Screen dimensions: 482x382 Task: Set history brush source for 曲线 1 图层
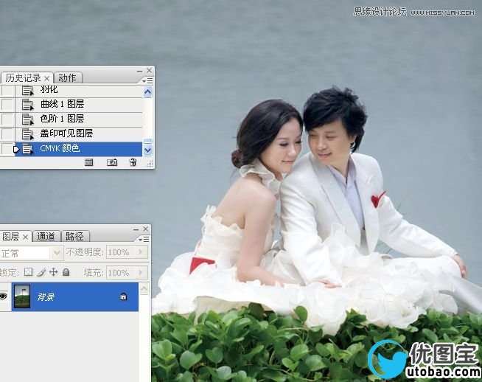[x=7, y=105]
